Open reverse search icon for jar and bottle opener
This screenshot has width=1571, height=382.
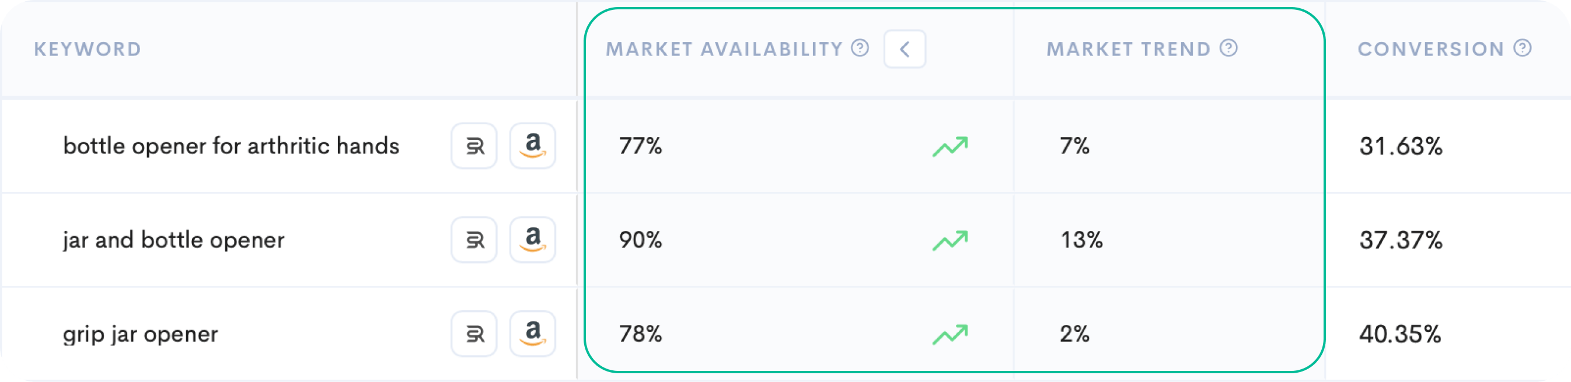[474, 240]
